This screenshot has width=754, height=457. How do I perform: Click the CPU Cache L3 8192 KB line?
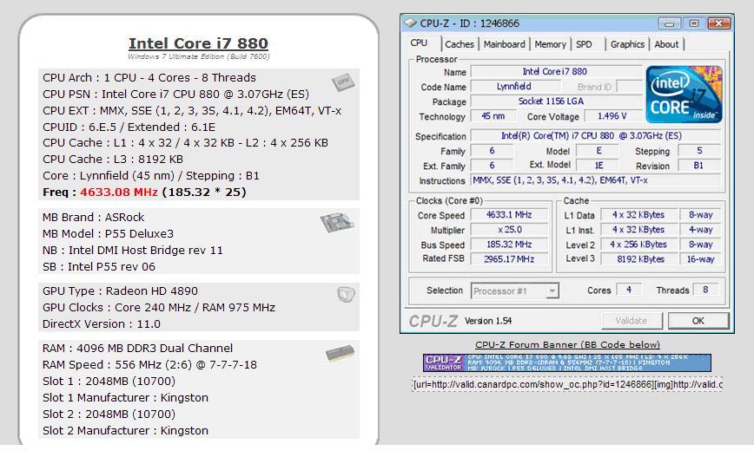pos(113,160)
